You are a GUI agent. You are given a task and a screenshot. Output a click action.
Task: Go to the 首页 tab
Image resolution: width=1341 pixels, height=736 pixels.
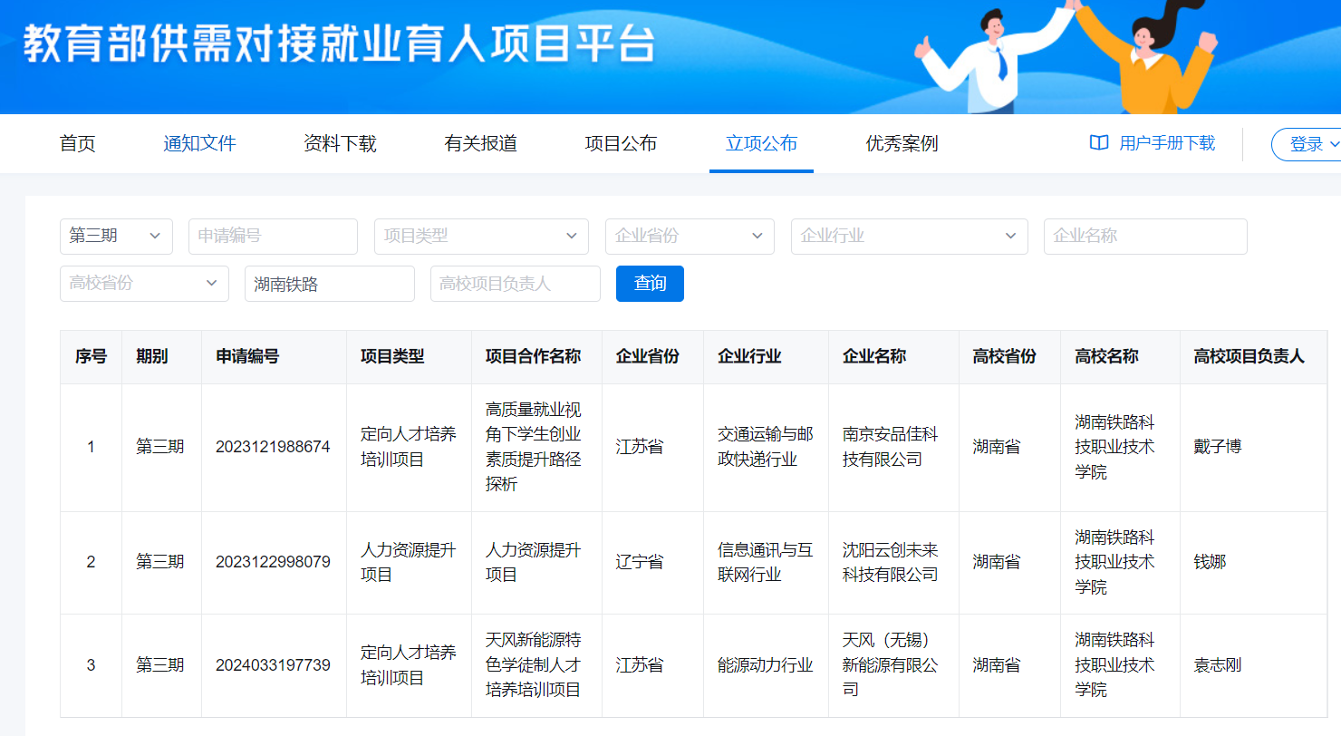coord(77,143)
